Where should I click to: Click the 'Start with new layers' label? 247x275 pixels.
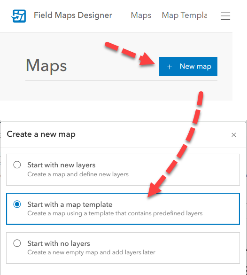[x=62, y=165]
